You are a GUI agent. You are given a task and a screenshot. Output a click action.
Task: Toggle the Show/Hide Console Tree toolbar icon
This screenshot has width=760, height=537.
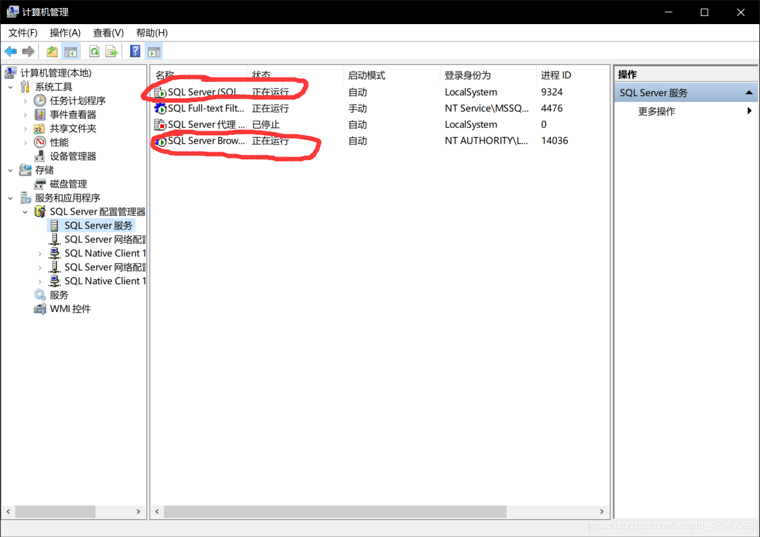click(71, 51)
